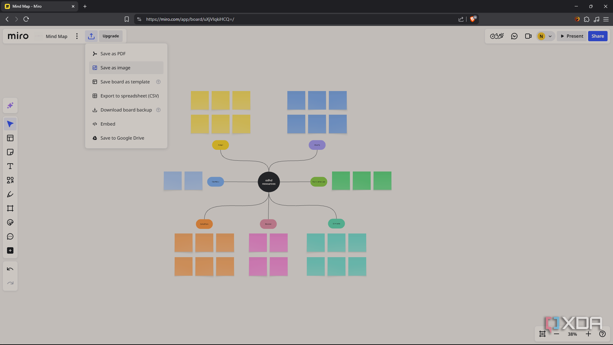The width and height of the screenshot is (613, 345).
Task: Expand the user avatar dropdown chevron
Action: (550, 36)
